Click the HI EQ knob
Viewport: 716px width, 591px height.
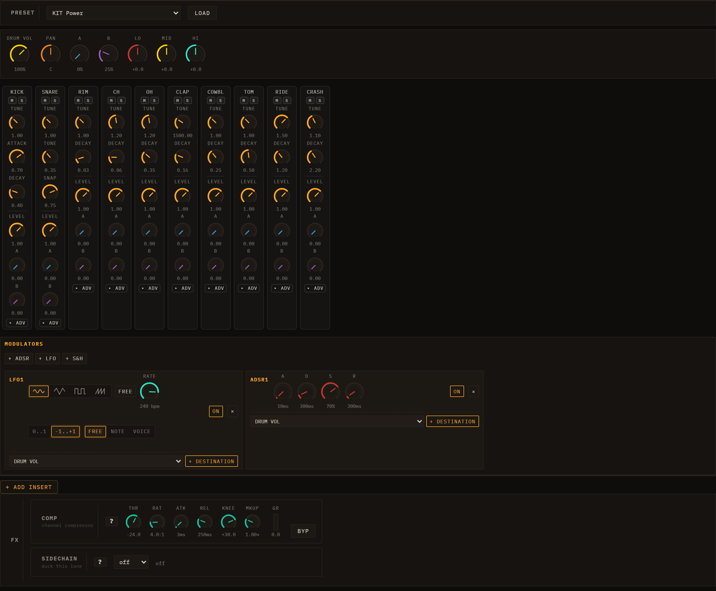click(x=195, y=54)
